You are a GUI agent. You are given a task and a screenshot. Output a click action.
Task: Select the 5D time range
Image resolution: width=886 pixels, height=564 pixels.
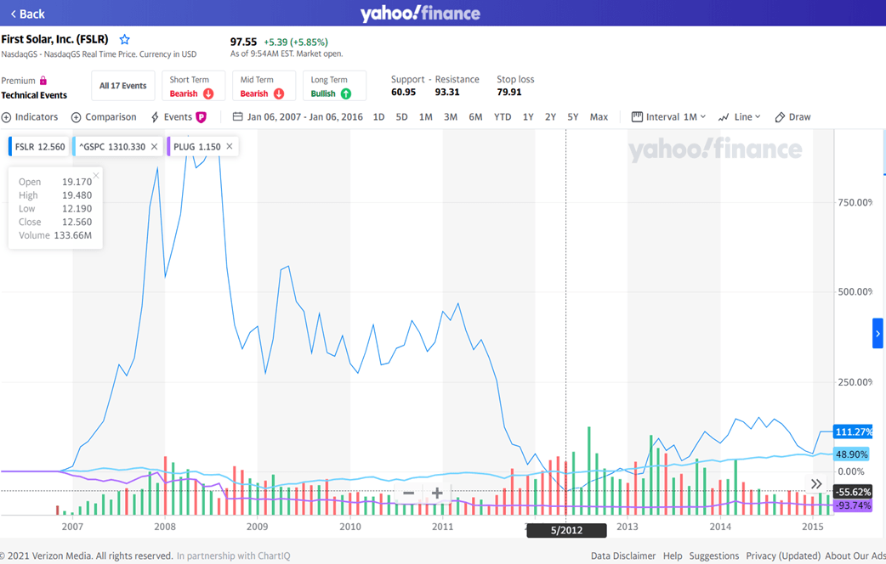[401, 117]
